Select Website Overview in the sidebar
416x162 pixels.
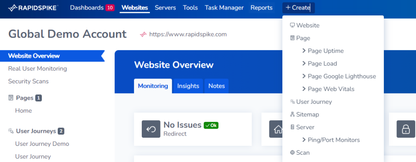point(52,56)
